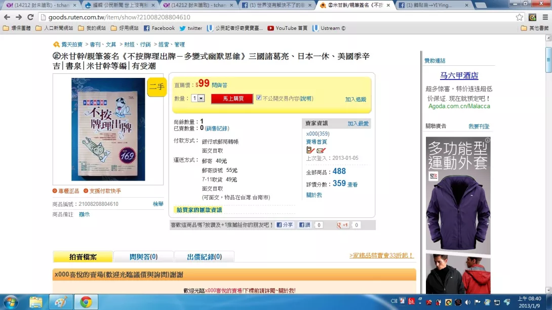Open the 入口新聞網站 bookmarks folder

[x=54, y=28]
